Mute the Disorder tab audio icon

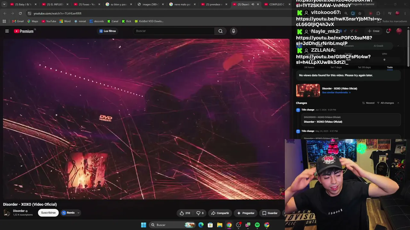[x=253, y=4]
